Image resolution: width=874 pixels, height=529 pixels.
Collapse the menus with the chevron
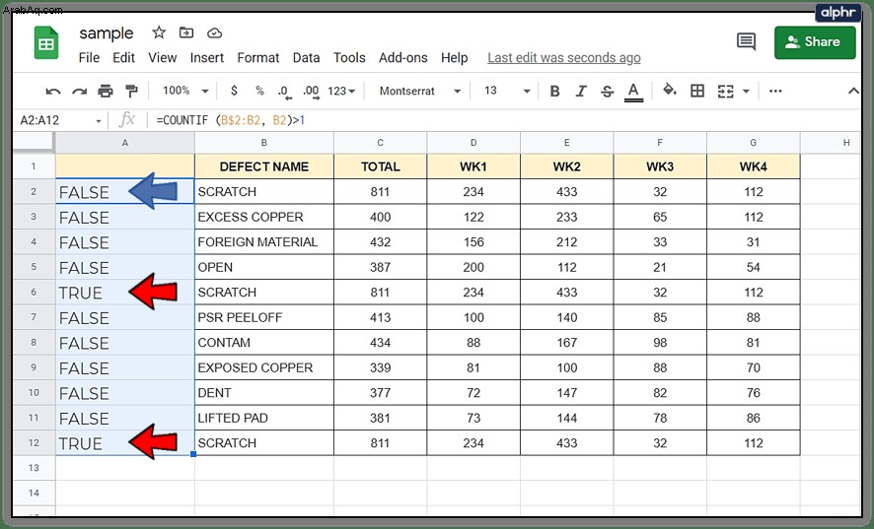pyautogui.click(x=853, y=91)
